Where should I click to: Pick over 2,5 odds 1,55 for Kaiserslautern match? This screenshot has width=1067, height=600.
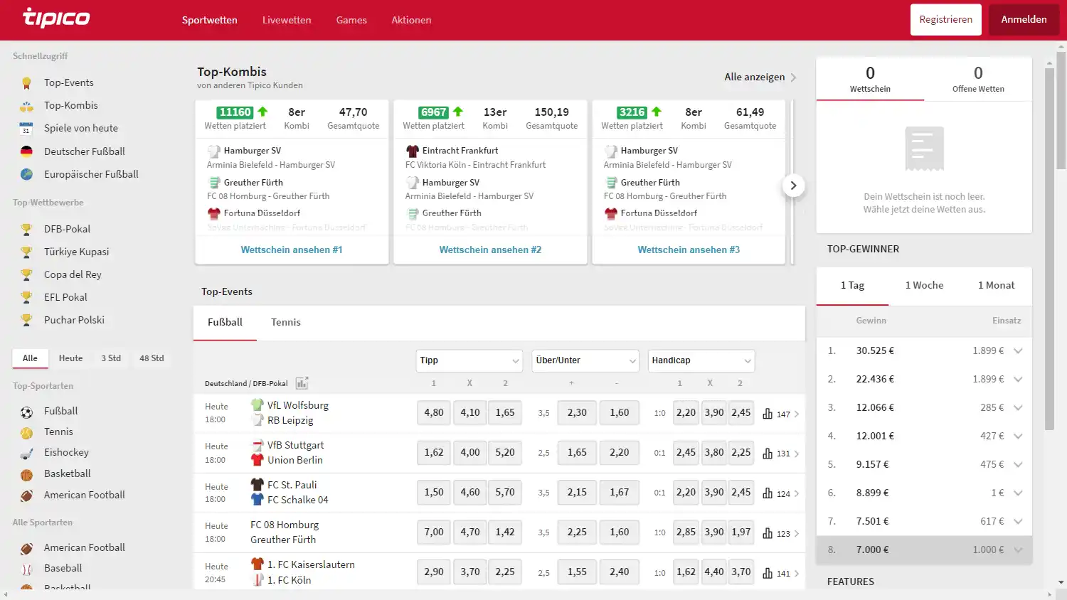577,572
